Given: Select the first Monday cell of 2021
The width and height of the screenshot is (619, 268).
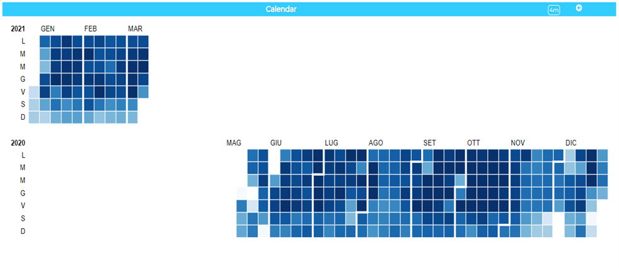Looking at the screenshot, I should click(x=45, y=42).
